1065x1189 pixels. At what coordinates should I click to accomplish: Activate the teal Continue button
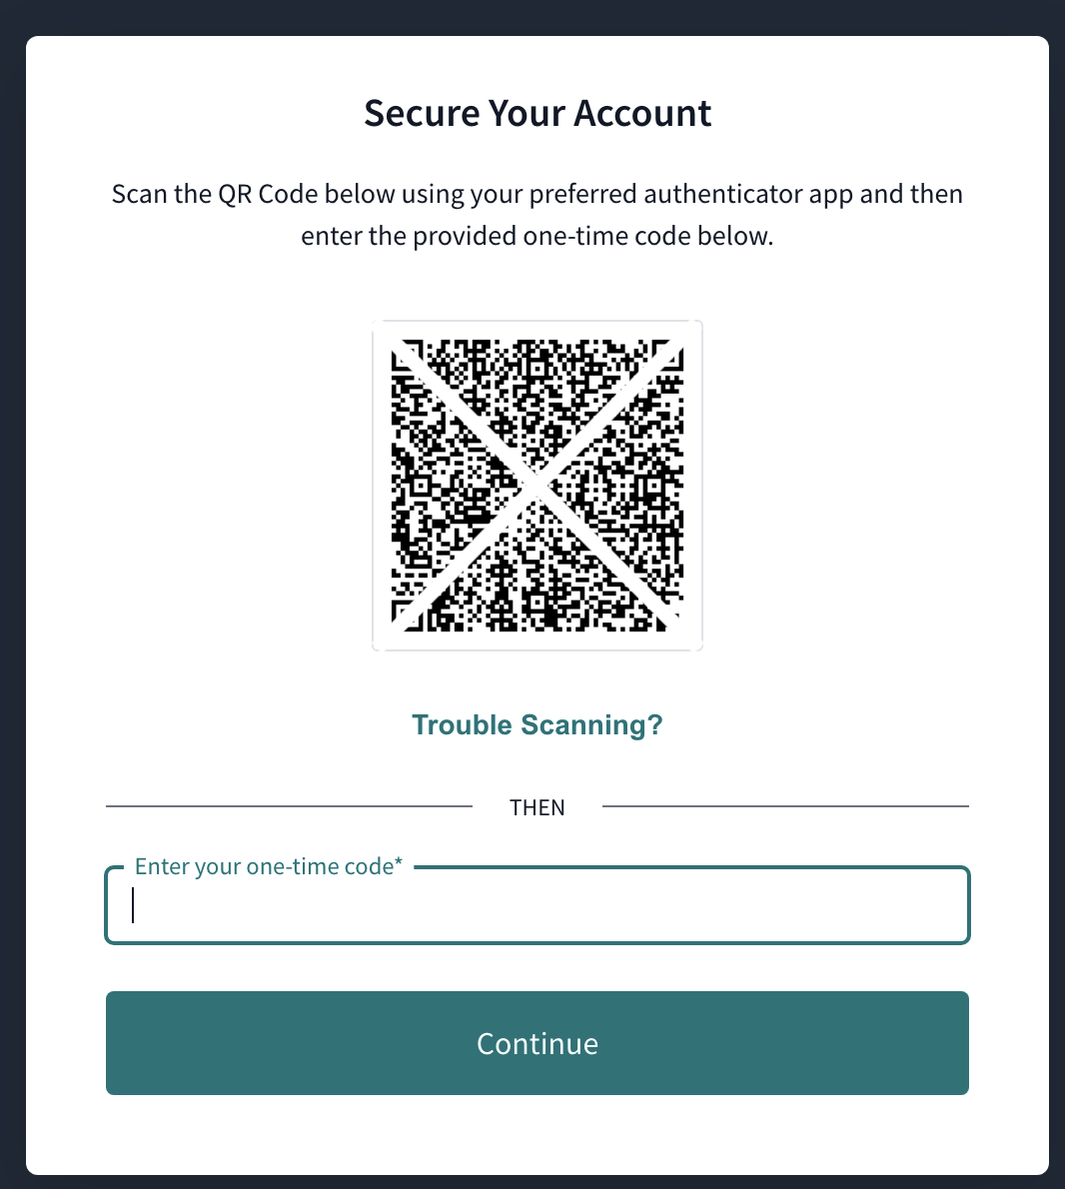coord(537,1043)
